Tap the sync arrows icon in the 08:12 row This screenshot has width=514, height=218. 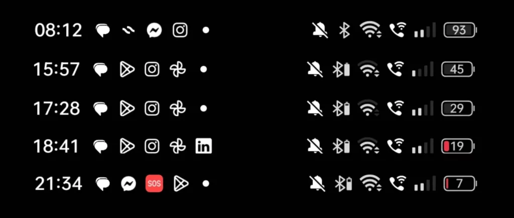[x=128, y=31]
